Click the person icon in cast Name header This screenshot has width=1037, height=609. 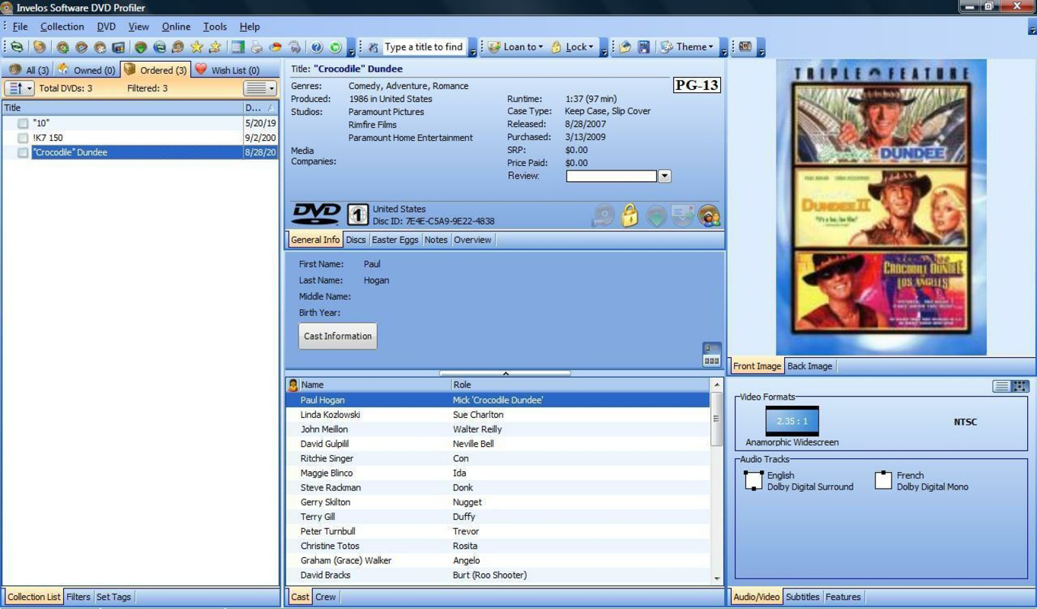point(293,385)
